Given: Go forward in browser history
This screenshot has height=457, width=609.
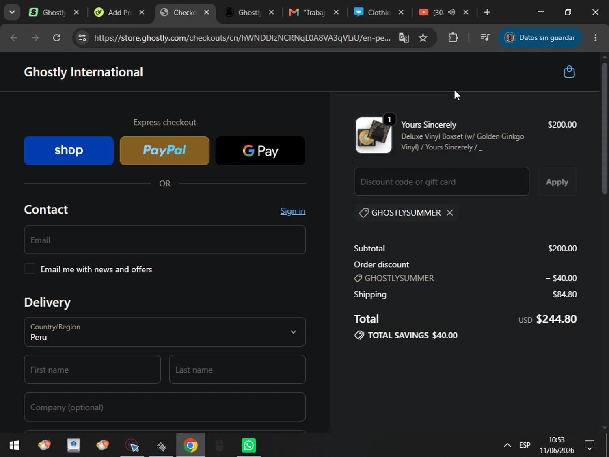Looking at the screenshot, I should pyautogui.click(x=35, y=38).
